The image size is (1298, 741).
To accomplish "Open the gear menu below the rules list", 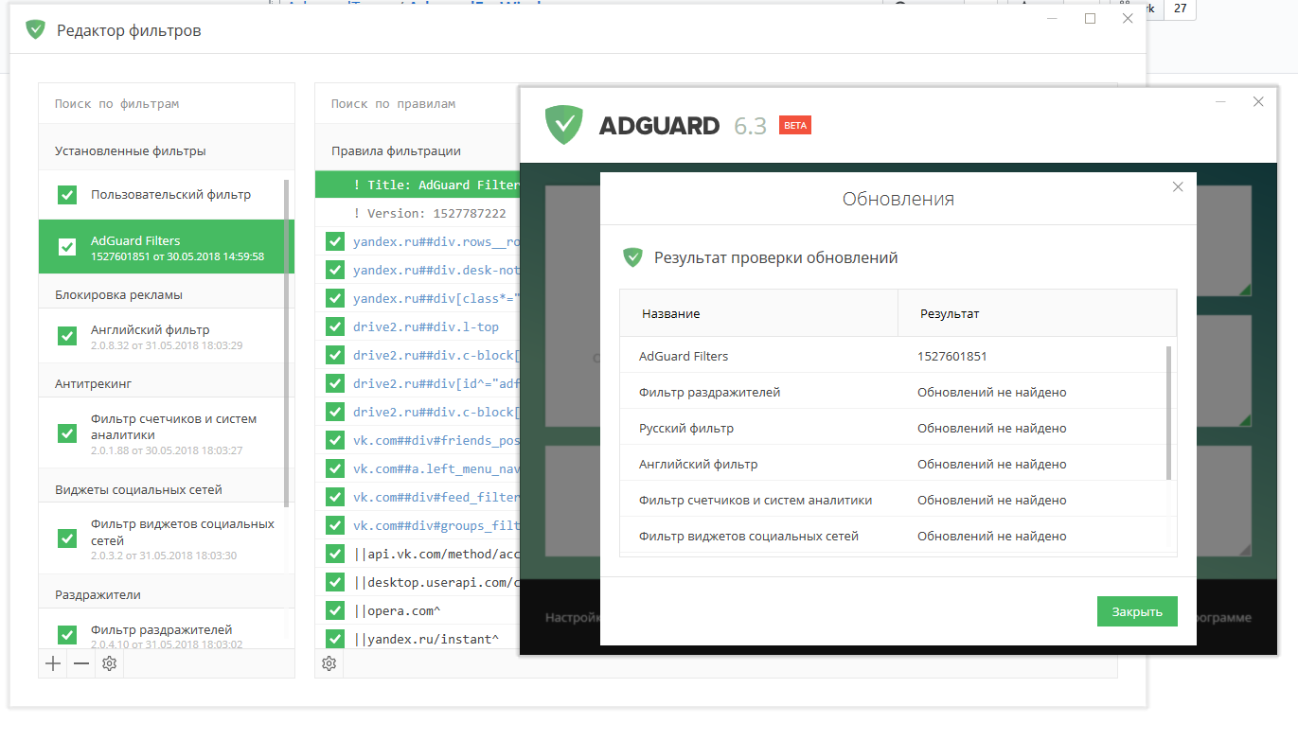I will [x=329, y=663].
